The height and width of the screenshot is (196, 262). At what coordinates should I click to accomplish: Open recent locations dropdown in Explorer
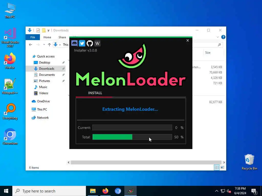point(44,45)
